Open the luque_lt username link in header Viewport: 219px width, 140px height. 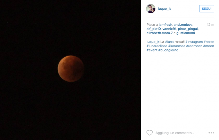(x=164, y=9)
